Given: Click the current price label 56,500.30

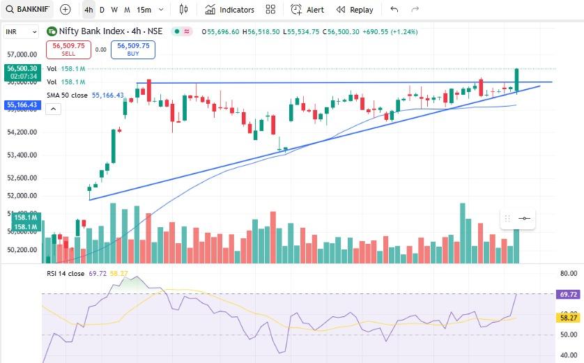Looking at the screenshot, I should tap(22, 72).
